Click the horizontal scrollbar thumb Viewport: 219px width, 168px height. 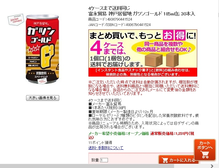[87, 166]
